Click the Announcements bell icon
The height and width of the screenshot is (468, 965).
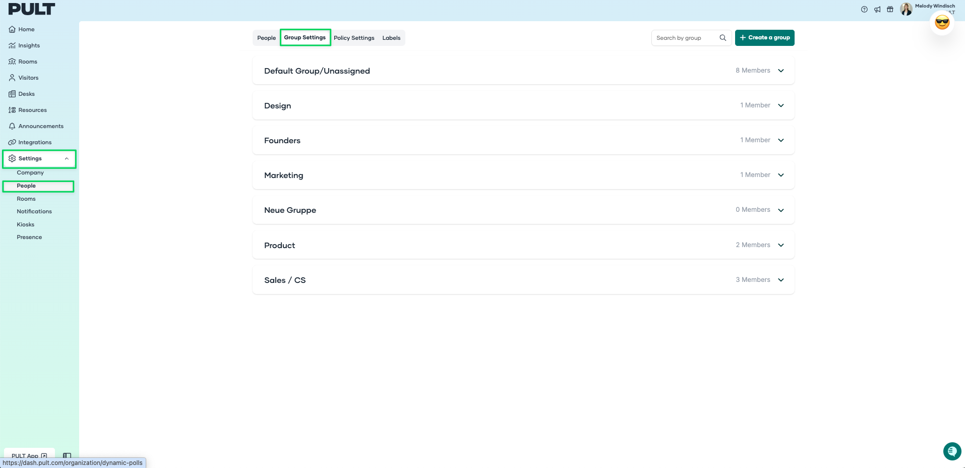(x=12, y=126)
